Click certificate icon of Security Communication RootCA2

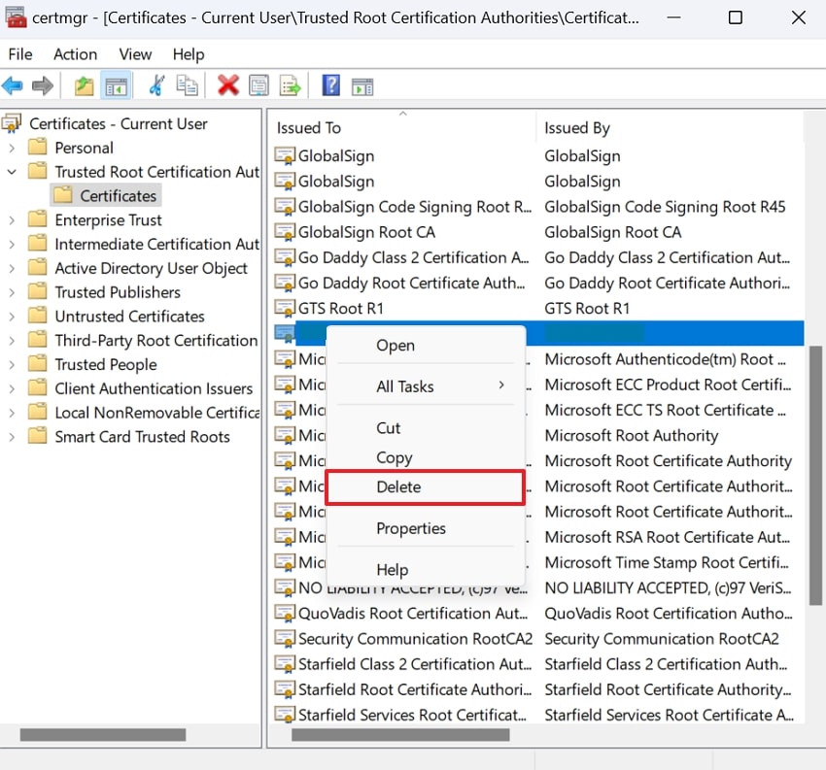pos(285,639)
